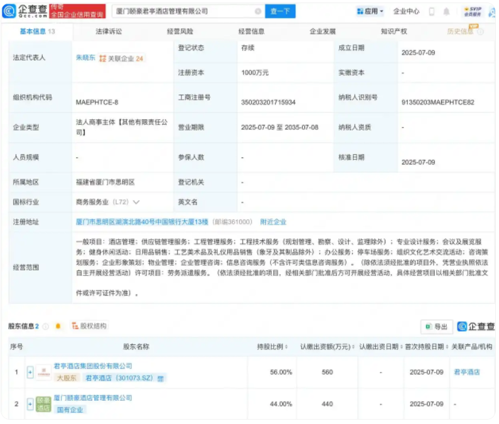Click 附近企业 link

point(273,222)
